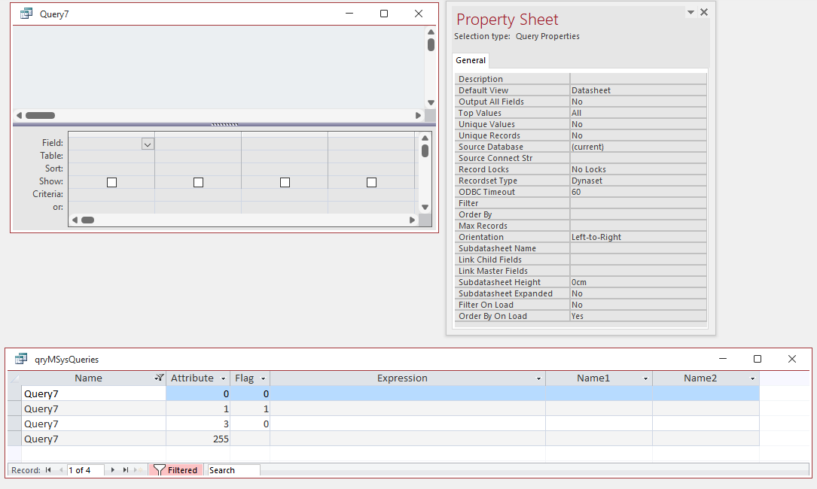Screen dimensions: 817x489
Task: Tick the Show checkbox in the fourth grid column
Action: (371, 182)
